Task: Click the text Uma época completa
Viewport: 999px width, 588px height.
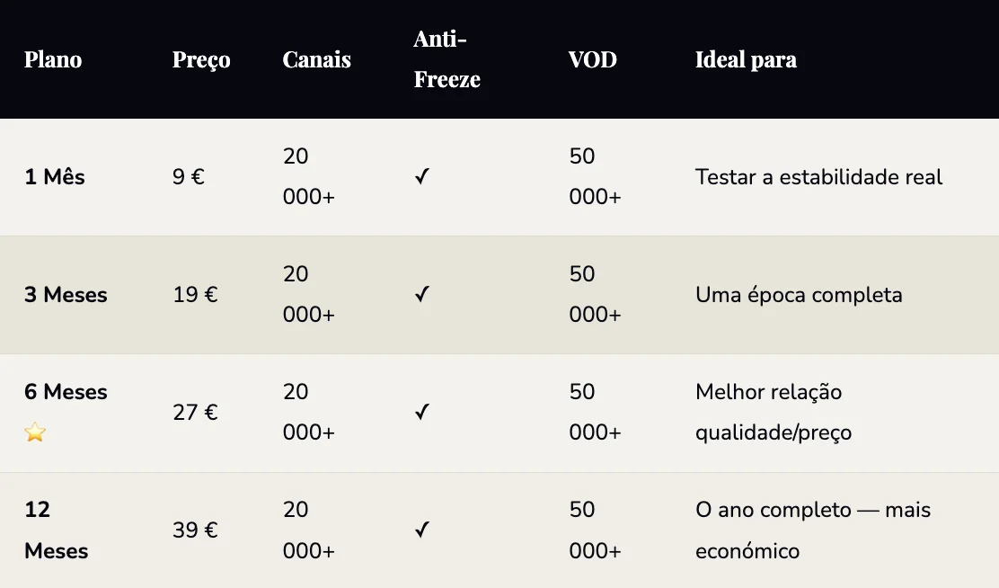Action: click(x=799, y=295)
